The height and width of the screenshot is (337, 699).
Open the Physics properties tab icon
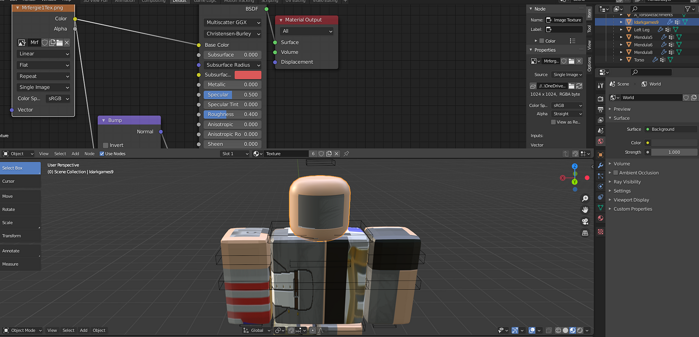[x=600, y=186]
